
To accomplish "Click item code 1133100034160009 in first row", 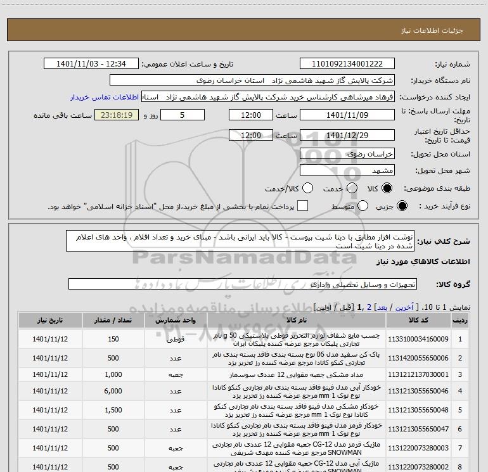I will (x=418, y=339).
